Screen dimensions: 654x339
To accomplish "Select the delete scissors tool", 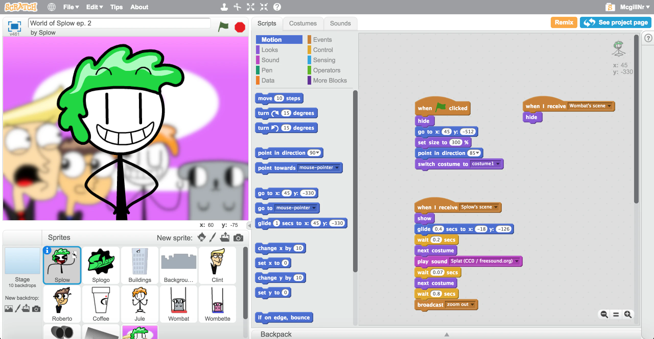I will click(x=237, y=7).
